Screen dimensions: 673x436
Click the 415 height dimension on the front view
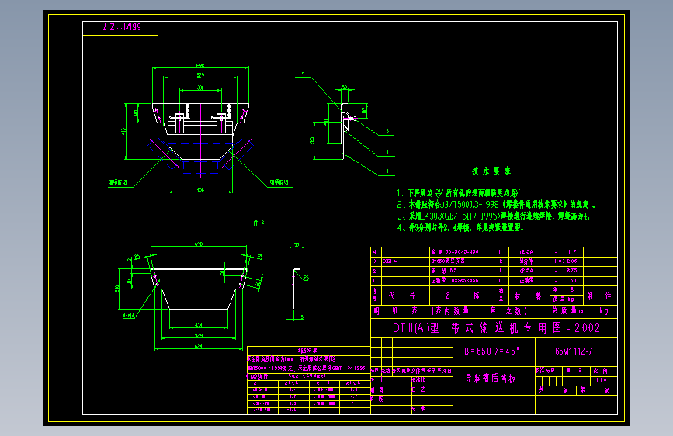tap(123, 131)
